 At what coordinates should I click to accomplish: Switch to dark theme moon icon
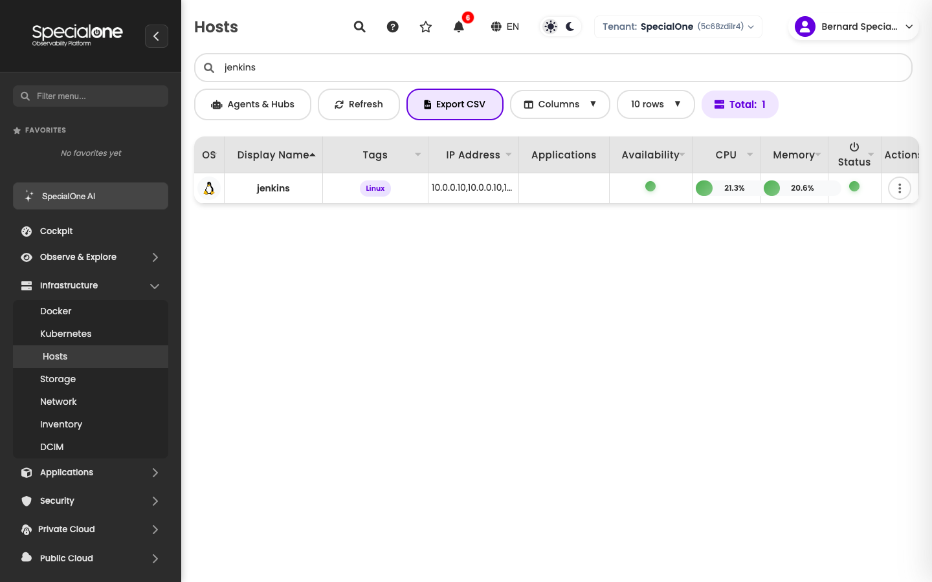click(x=570, y=27)
